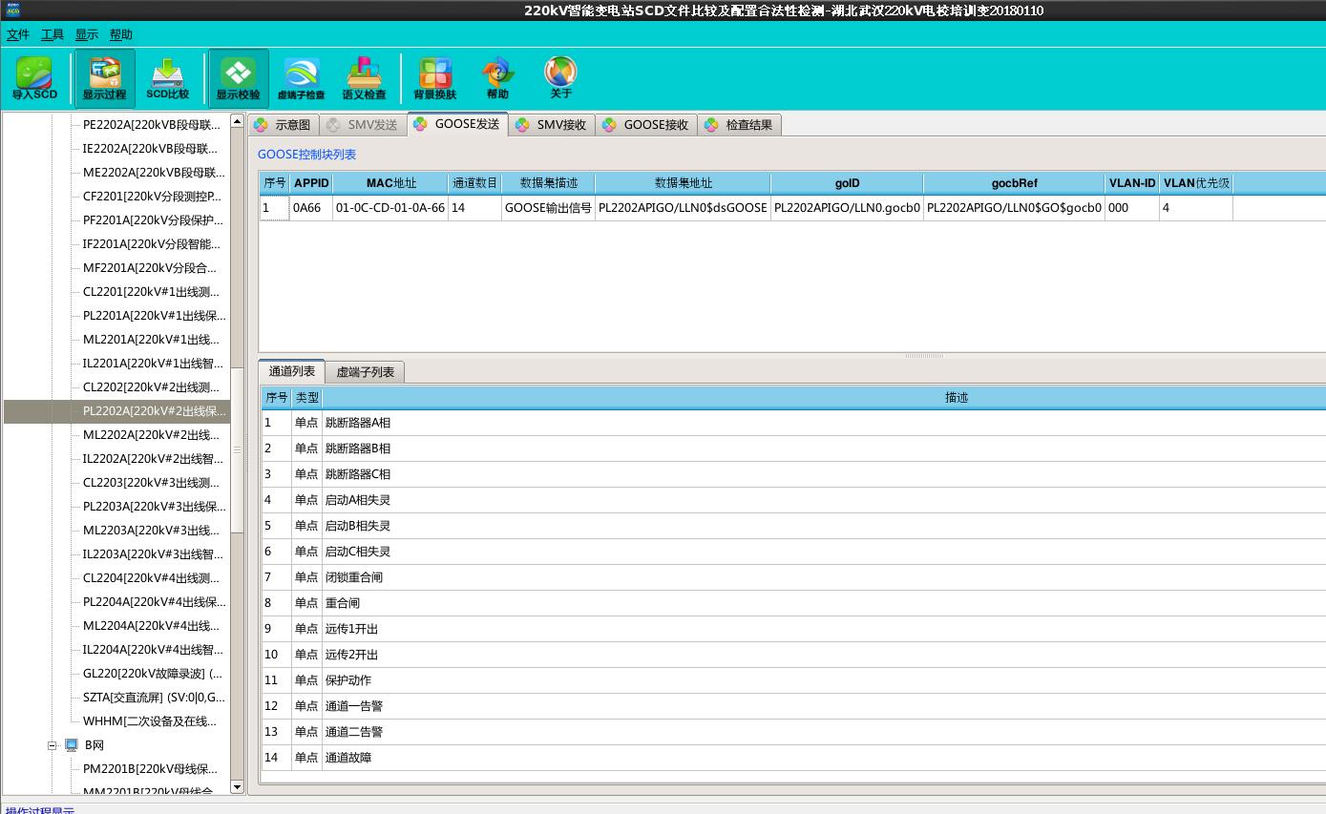Toggle the 显示过程 toolbar button
This screenshot has width=1326, height=814.
pos(104,78)
